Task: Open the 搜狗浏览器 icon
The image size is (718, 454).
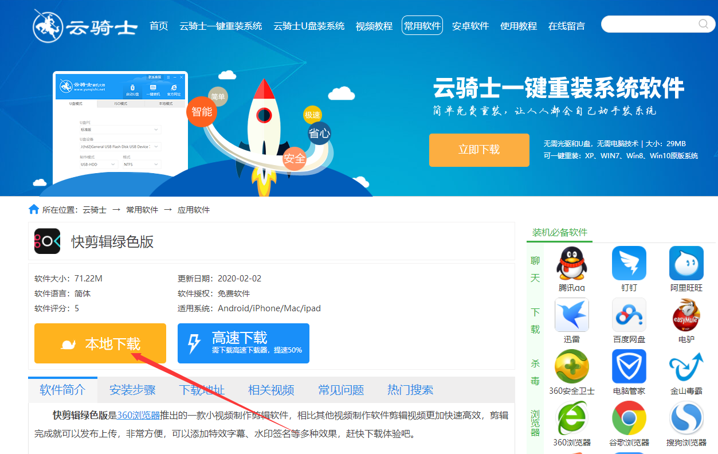Action: click(686, 418)
